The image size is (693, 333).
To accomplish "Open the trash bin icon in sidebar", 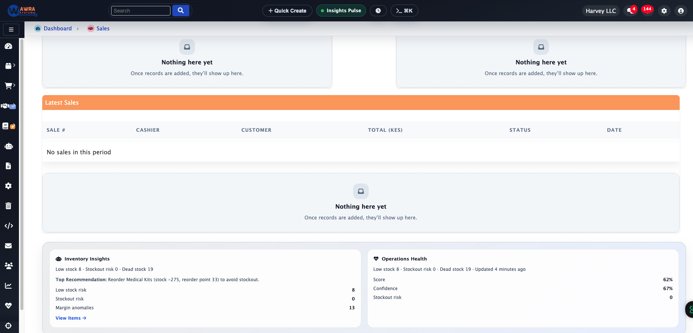I will click(x=9, y=206).
